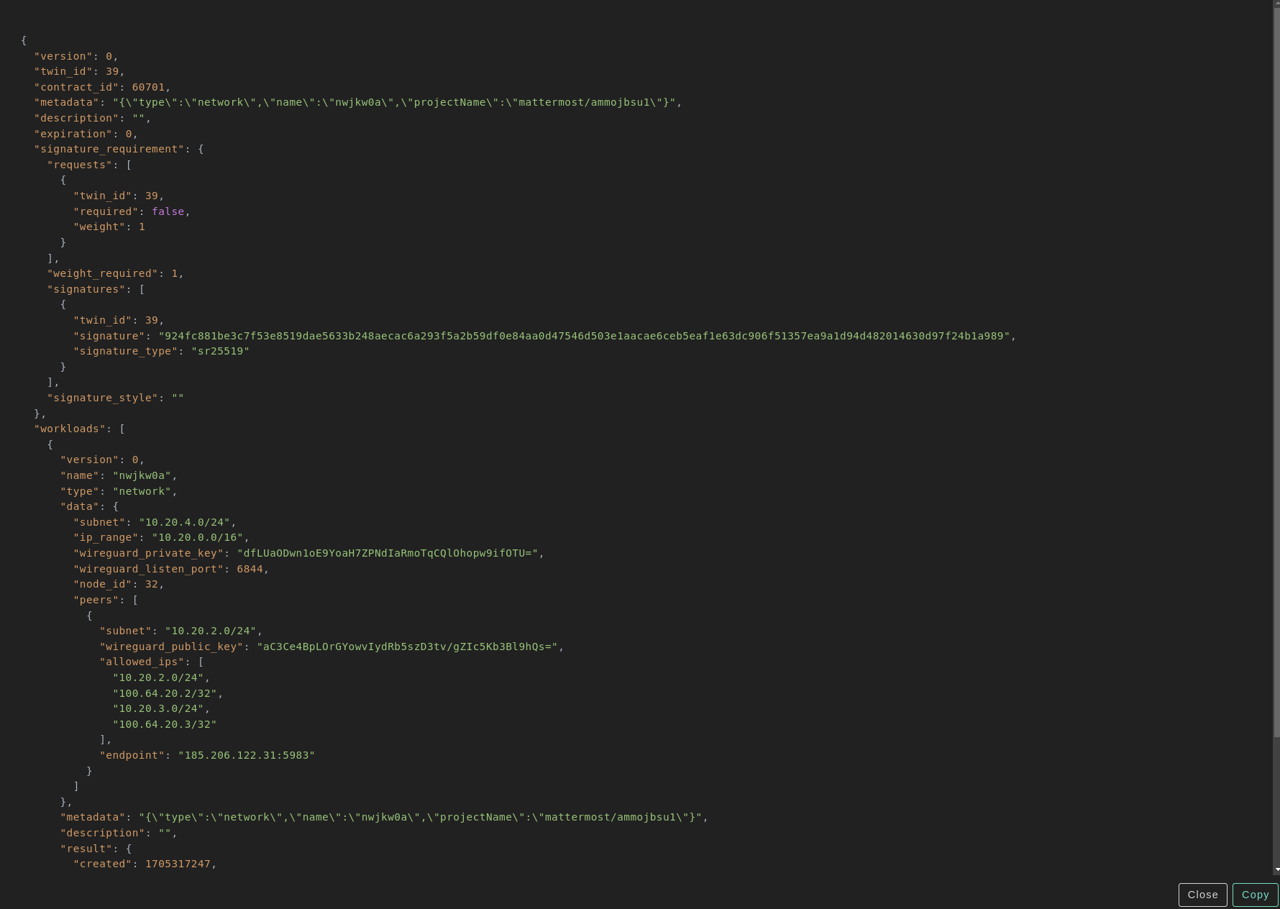Click the scrollbar up arrow
The height and width of the screenshot is (909, 1280).
1276,4
